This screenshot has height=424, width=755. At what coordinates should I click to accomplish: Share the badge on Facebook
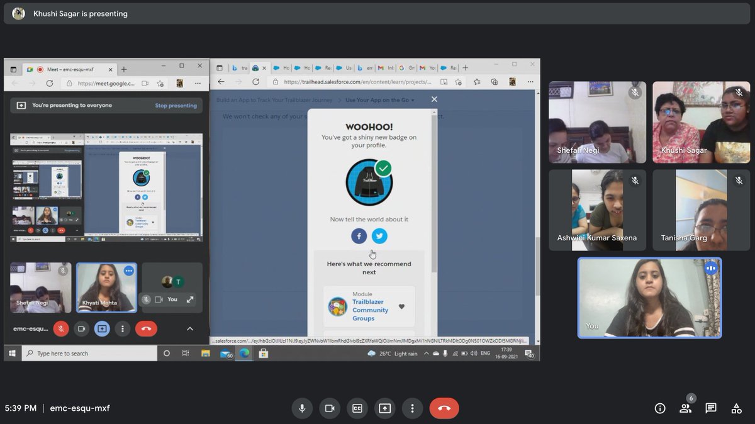(x=359, y=236)
